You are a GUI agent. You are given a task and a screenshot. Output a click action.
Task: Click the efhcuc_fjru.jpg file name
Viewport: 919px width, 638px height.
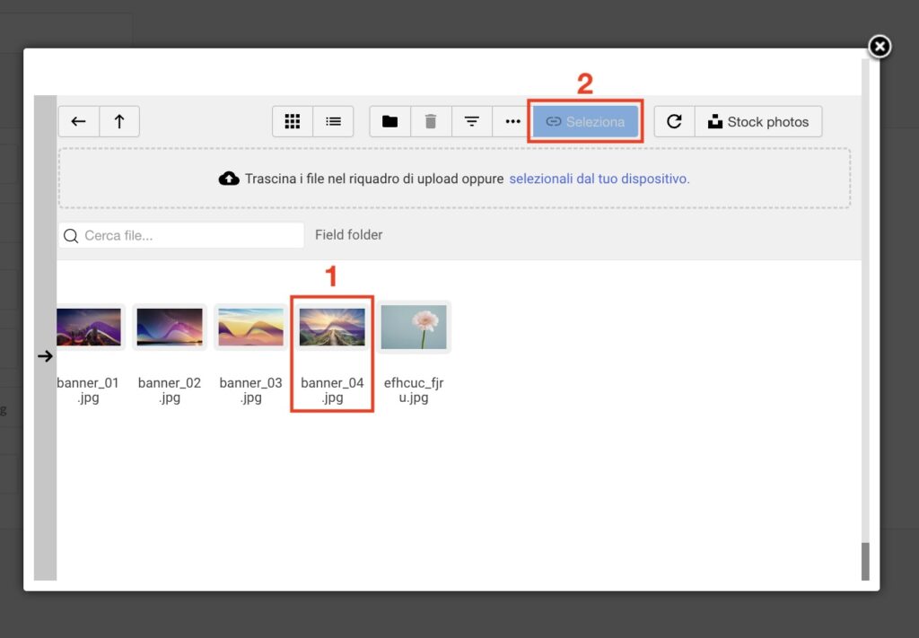(x=414, y=390)
